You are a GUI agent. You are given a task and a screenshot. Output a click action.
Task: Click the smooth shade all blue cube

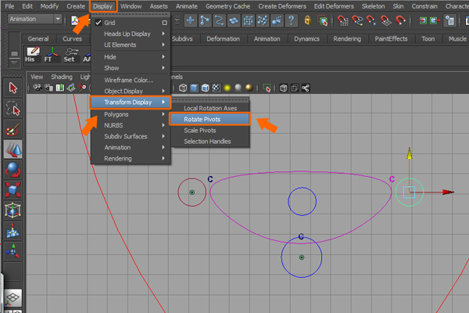pos(194,88)
